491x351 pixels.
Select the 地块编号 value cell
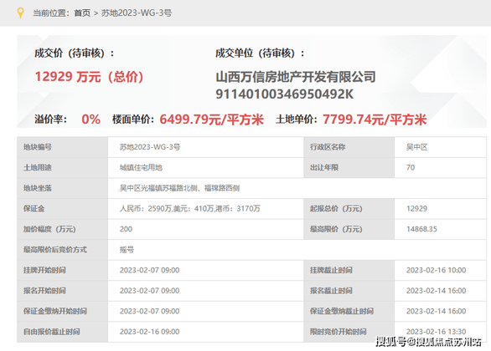click(206, 147)
